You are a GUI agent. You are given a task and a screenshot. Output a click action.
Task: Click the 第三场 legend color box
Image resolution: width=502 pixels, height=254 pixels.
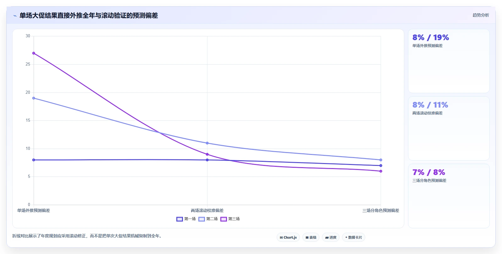[223, 219]
